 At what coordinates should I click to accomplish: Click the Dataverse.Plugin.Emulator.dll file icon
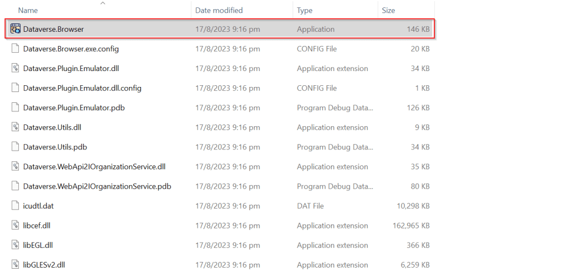(x=16, y=69)
